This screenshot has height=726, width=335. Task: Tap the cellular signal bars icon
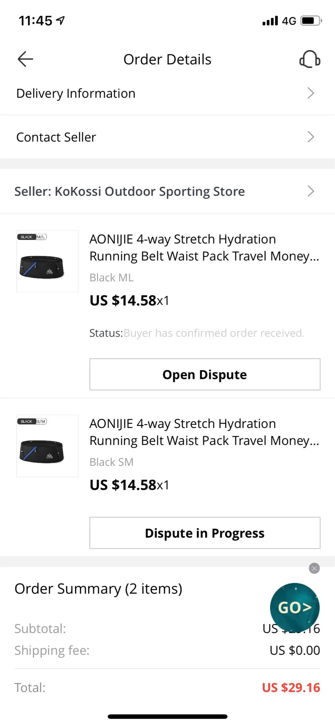pos(270,21)
